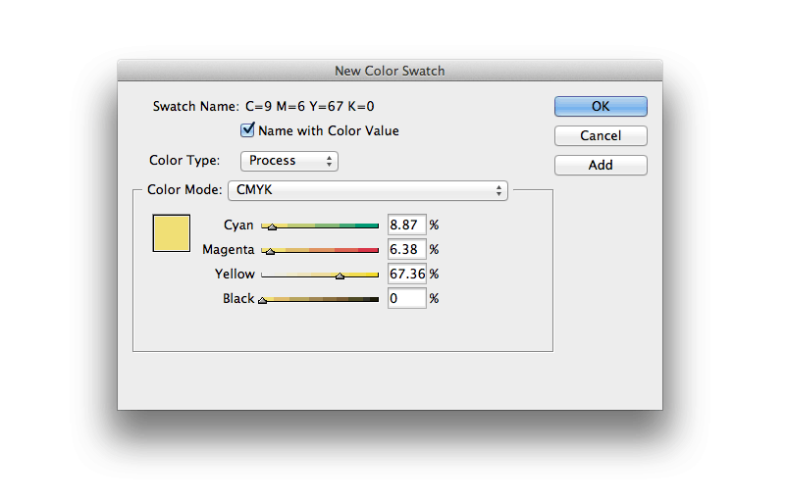Click the Magenta label
Viewport: 785px width, 501px height.
click(x=229, y=249)
